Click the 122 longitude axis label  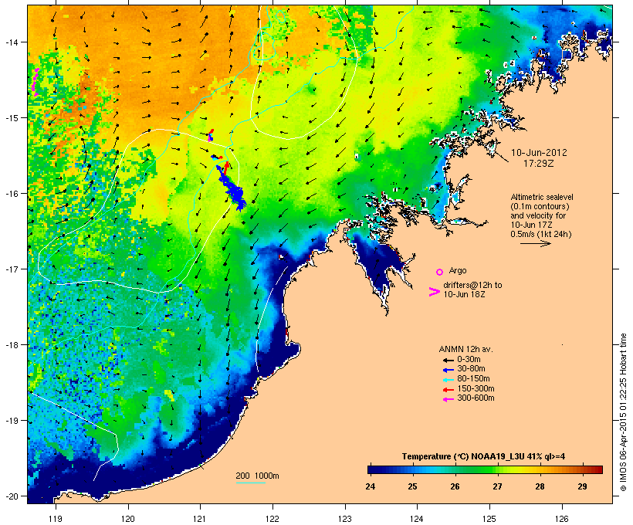point(272,519)
